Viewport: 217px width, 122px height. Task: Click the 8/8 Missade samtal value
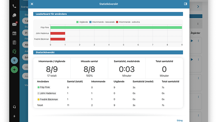click(x=89, y=69)
